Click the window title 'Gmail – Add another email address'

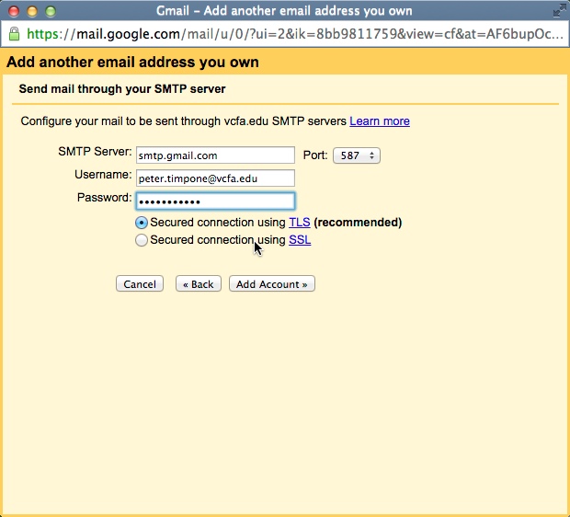[284, 11]
